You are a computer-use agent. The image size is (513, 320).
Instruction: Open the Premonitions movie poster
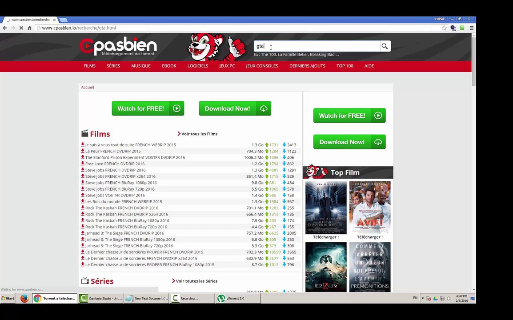(x=370, y=267)
